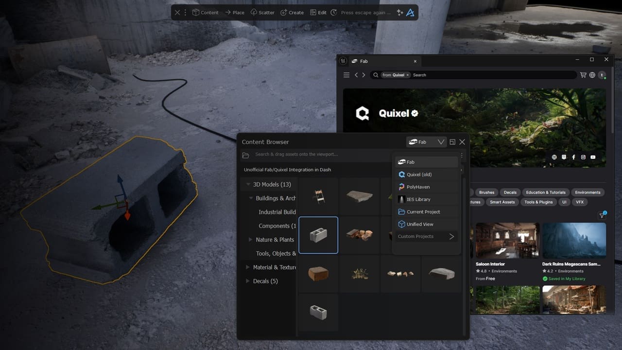Choose Unified View from the source menu

pos(426,224)
